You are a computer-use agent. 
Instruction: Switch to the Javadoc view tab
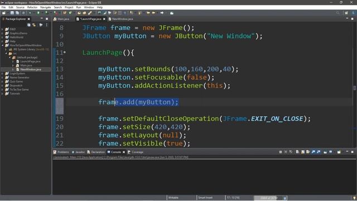(x=78, y=152)
